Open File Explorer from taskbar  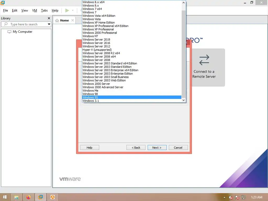click(x=16, y=197)
